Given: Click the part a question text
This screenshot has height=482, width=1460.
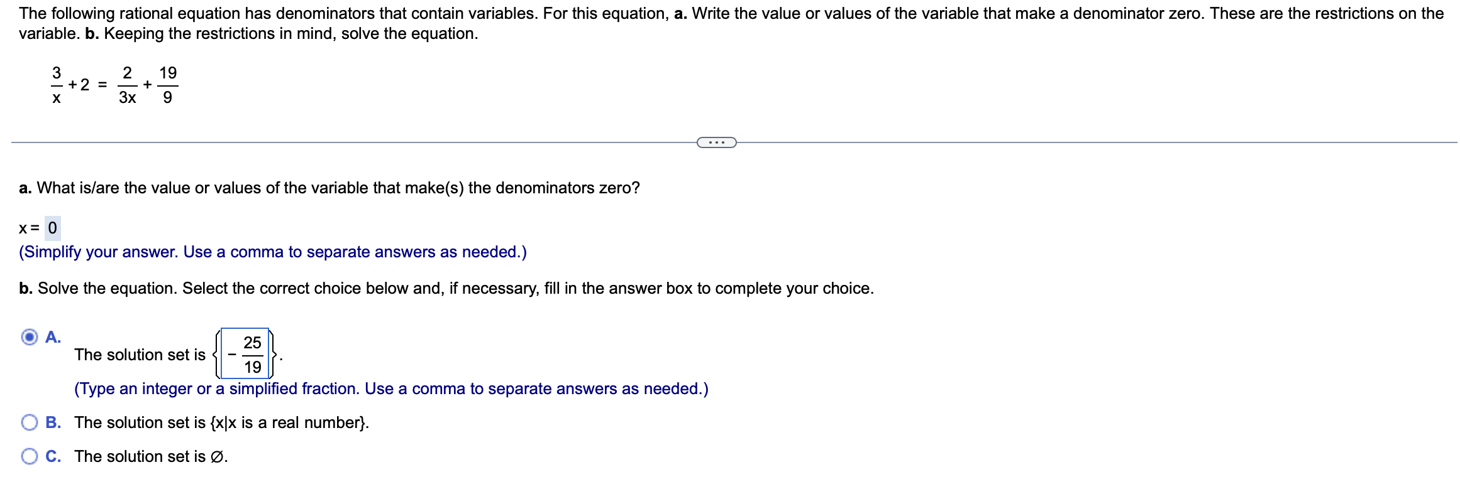Looking at the screenshot, I should click(327, 187).
